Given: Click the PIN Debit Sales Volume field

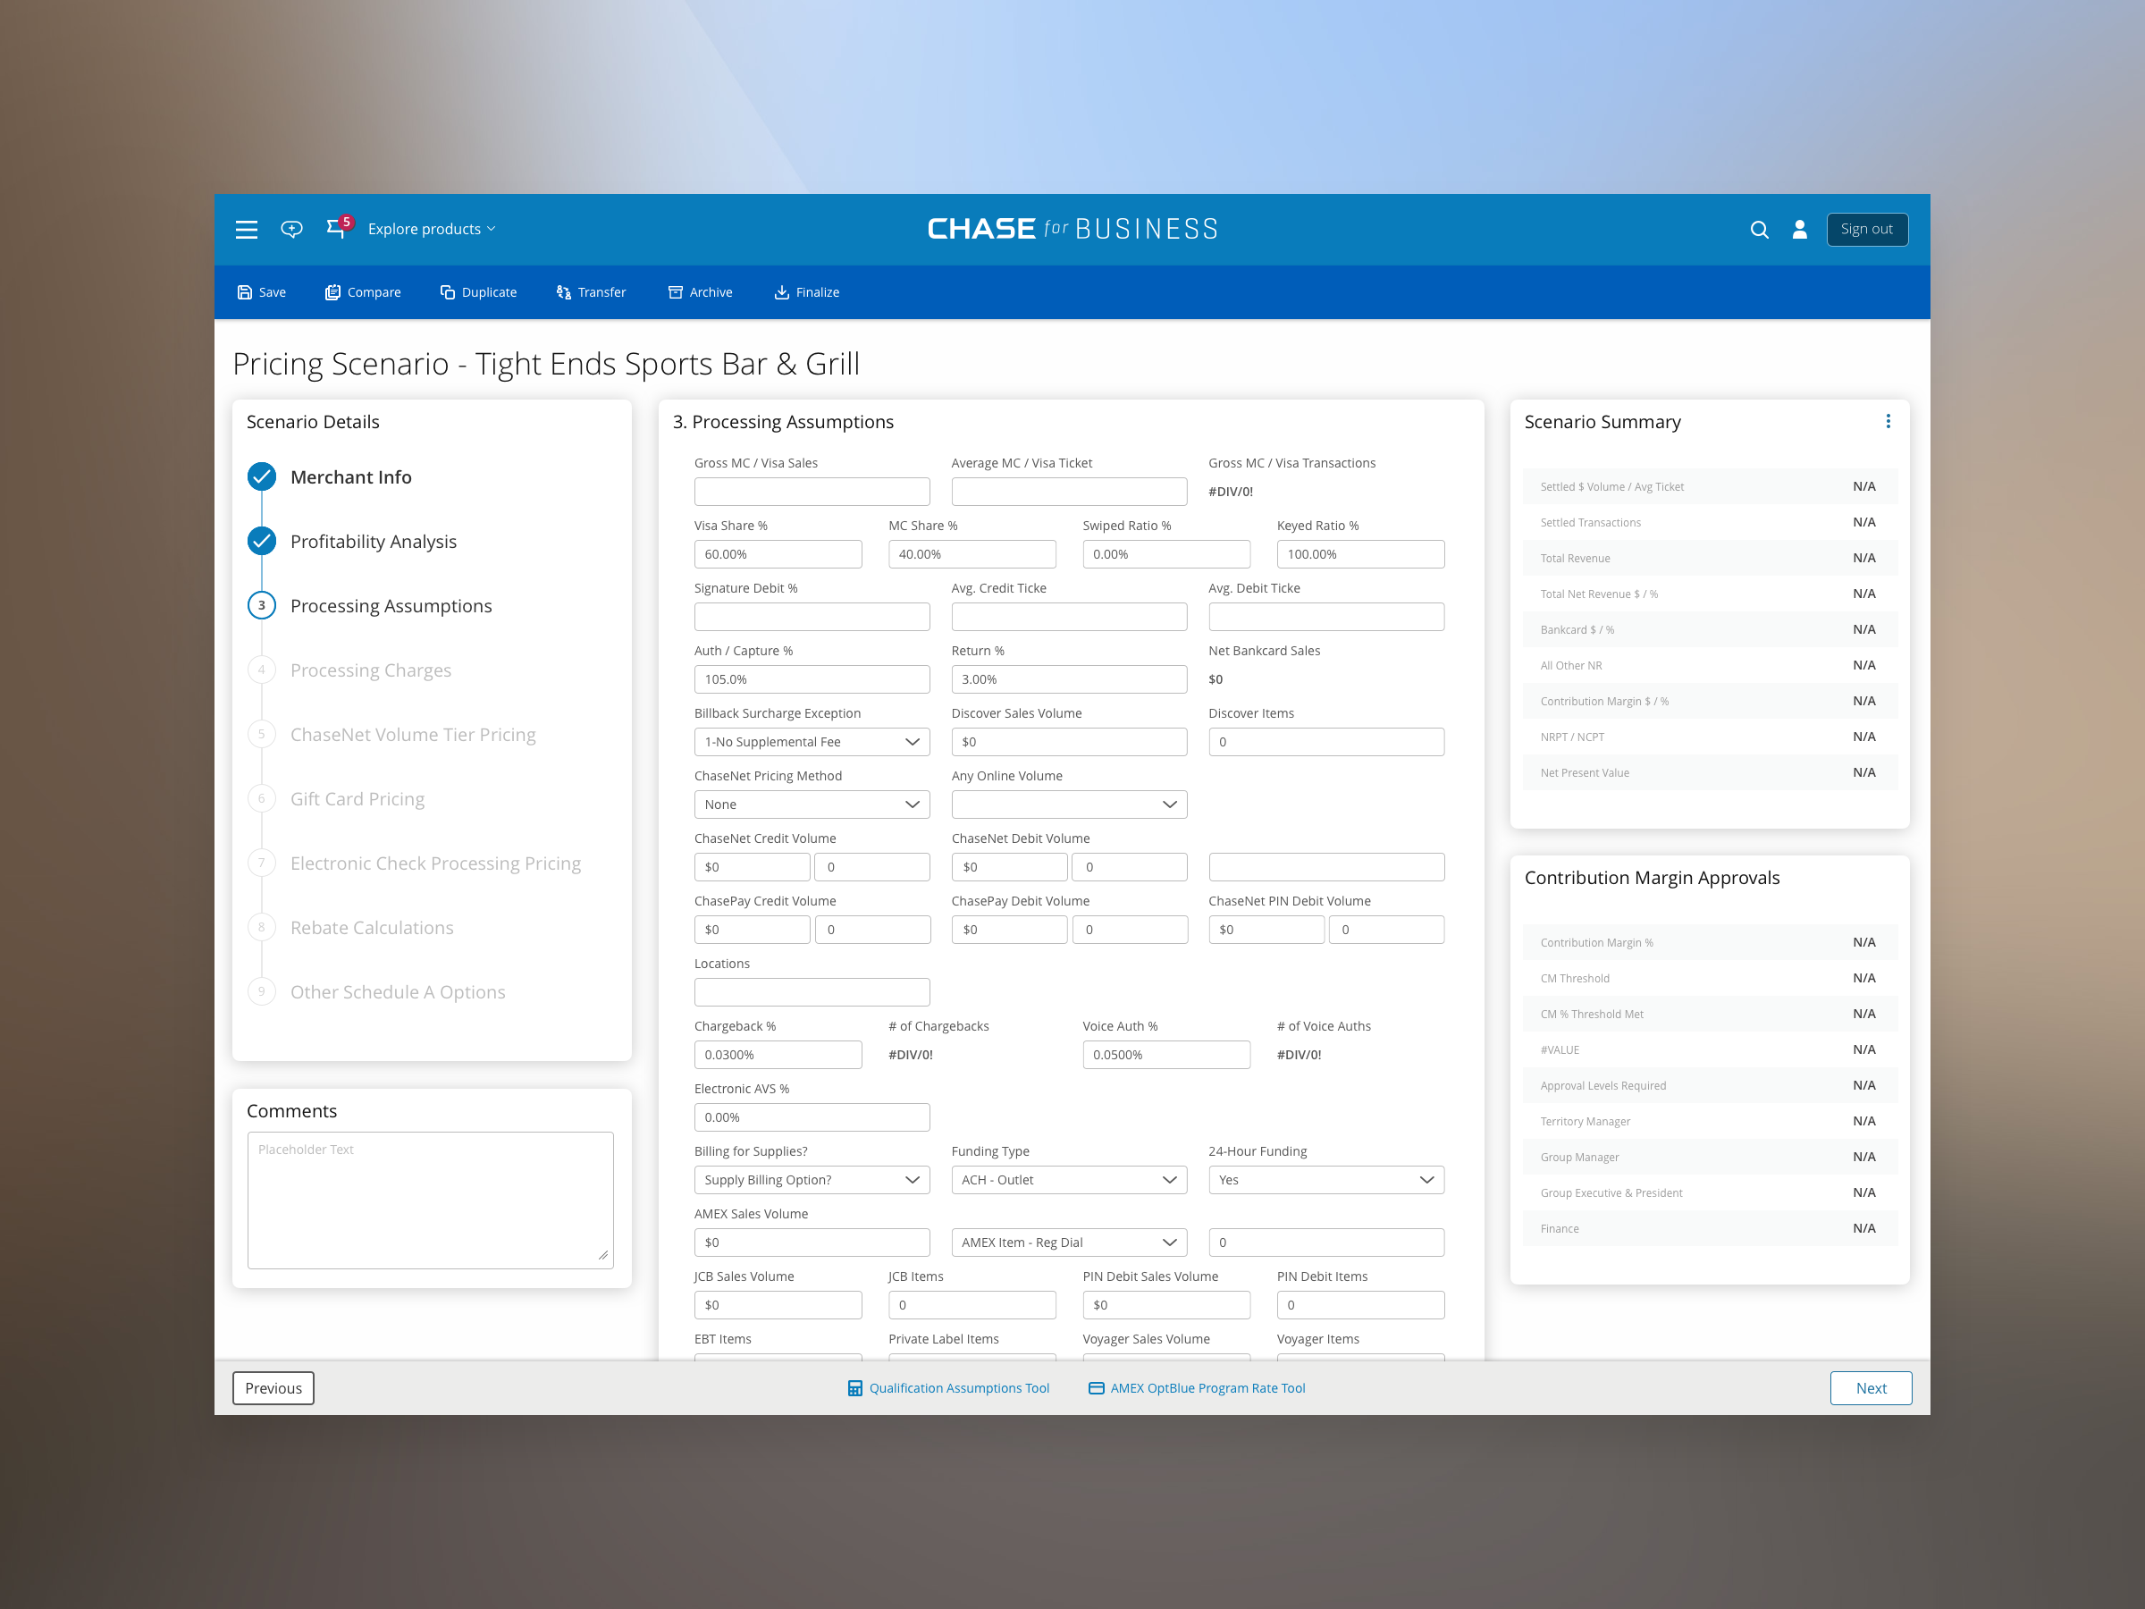Looking at the screenshot, I should [1166, 1304].
